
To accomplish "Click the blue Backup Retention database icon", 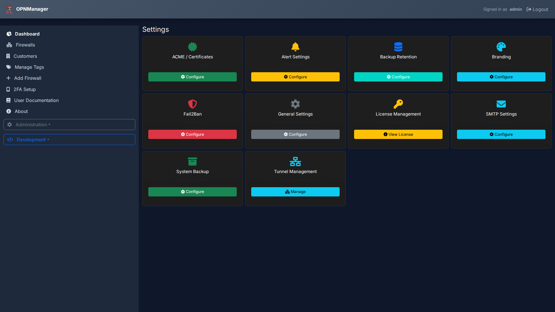I will (398, 47).
